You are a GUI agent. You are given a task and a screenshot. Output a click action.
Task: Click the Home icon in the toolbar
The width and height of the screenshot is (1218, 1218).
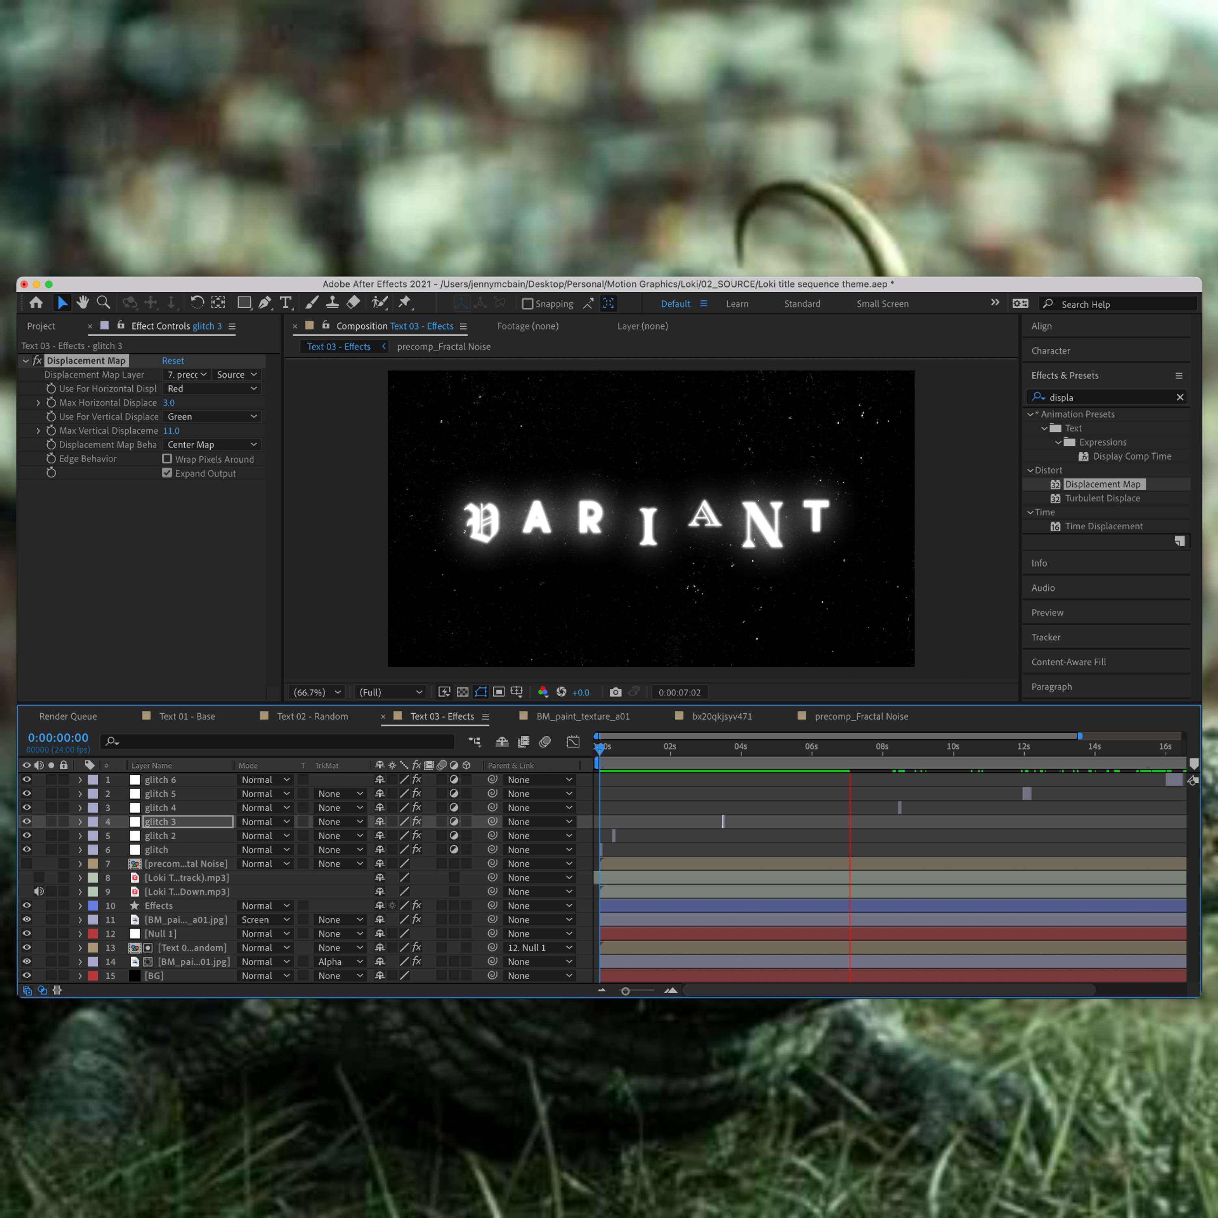[x=36, y=303]
